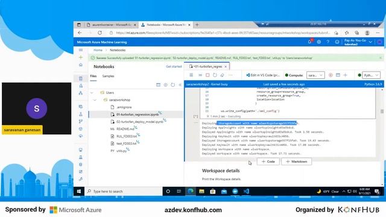The height and width of the screenshot is (217, 386).
Task: Go to Home via the sidebar house icon
Action: [x=81, y=64]
